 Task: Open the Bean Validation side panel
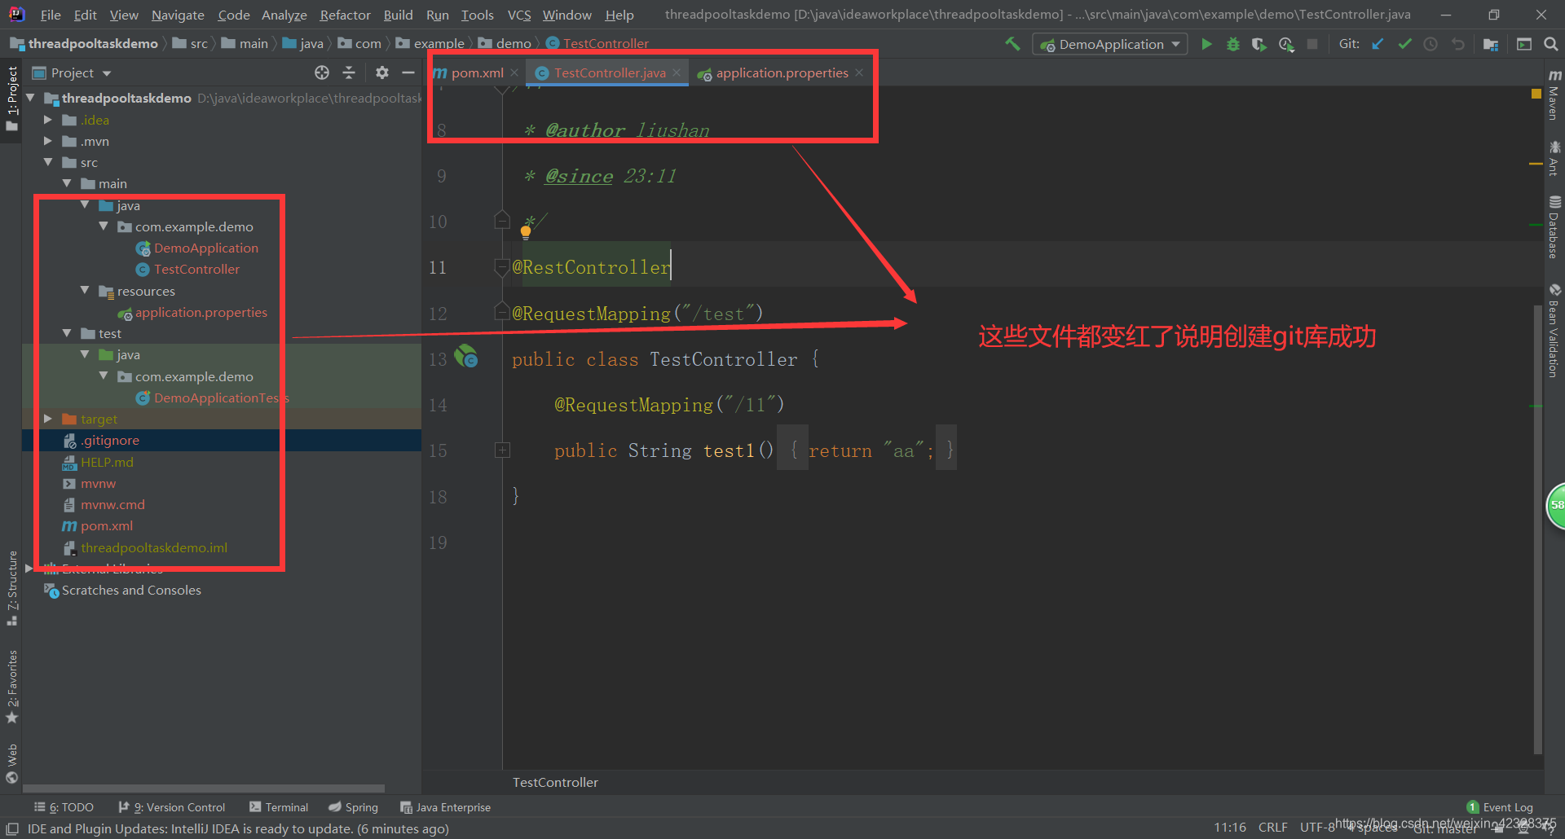1554,330
